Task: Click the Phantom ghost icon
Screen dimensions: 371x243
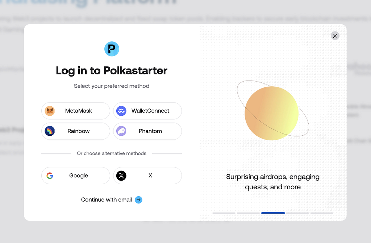Action: click(x=121, y=131)
